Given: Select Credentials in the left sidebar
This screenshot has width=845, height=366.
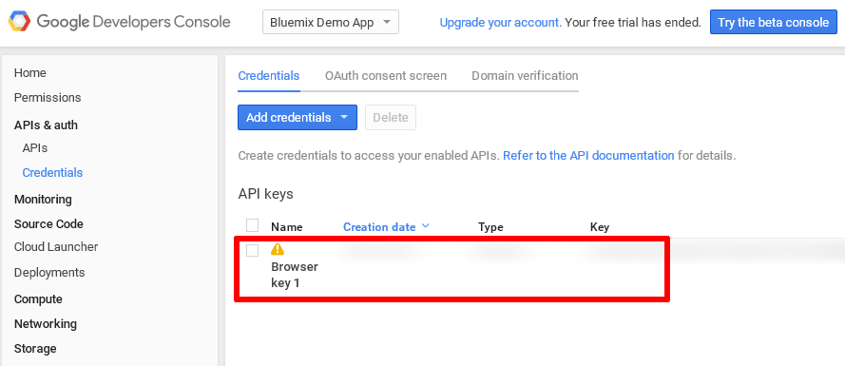Looking at the screenshot, I should point(52,172).
